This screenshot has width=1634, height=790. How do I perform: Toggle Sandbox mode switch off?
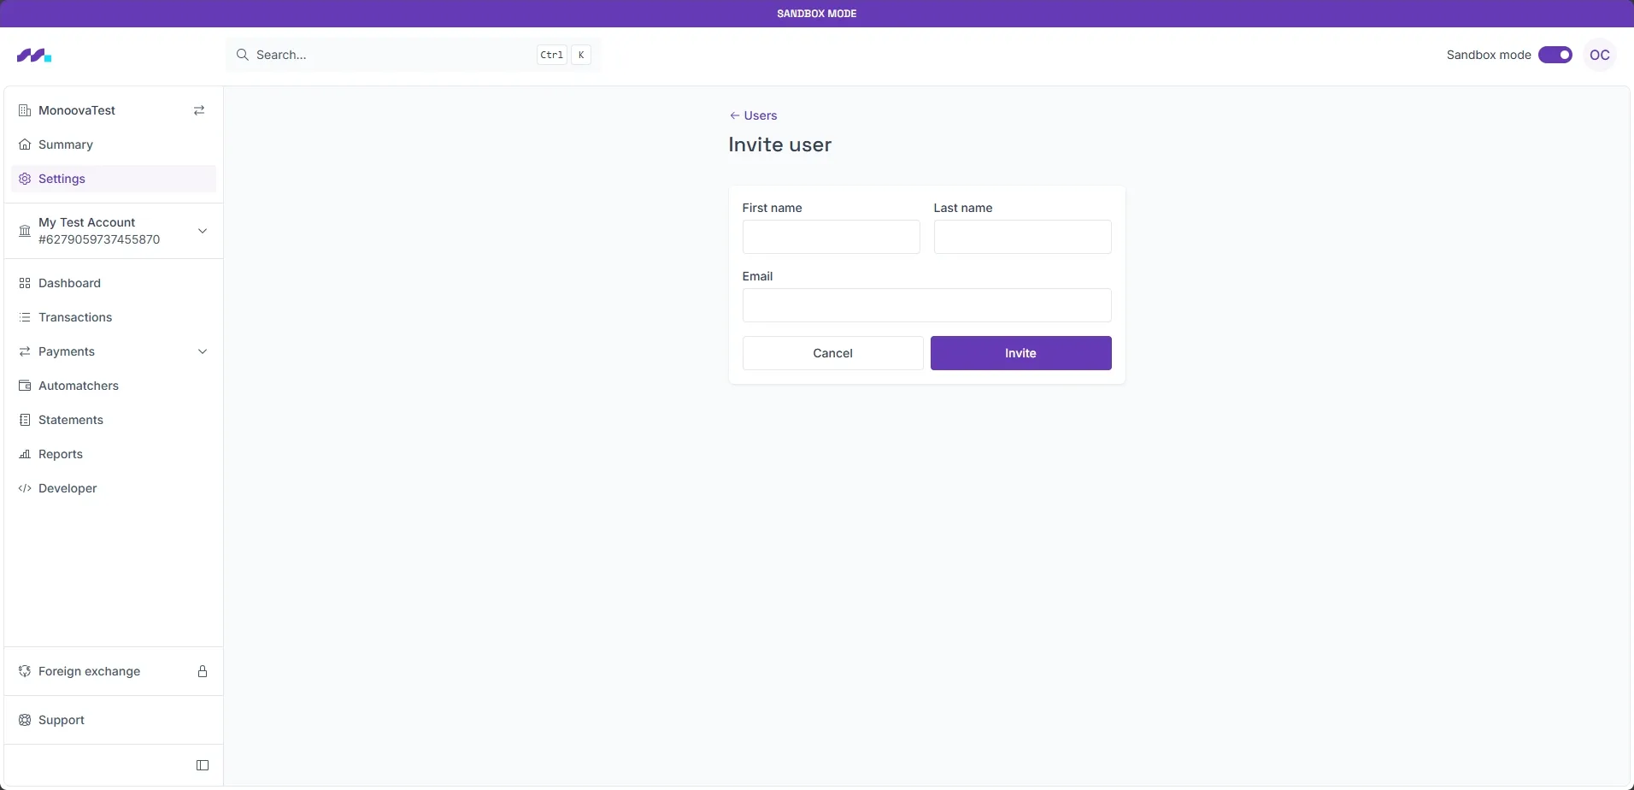pyautogui.click(x=1555, y=55)
